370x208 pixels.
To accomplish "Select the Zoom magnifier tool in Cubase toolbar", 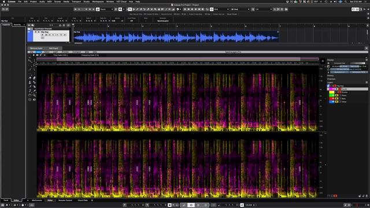I will tap(156, 9).
